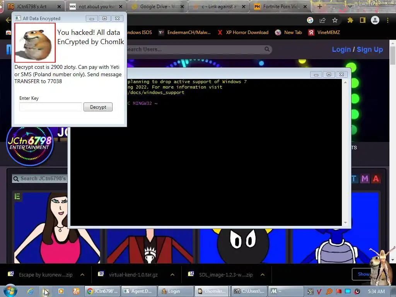Image resolution: width=396 pixels, height=297 pixels.
Task: Switch to Chrome JCtn6798 taskbar button
Action: click(102, 291)
